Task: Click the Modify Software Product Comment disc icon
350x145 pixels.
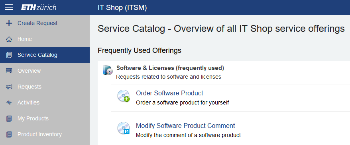Action: click(x=124, y=128)
